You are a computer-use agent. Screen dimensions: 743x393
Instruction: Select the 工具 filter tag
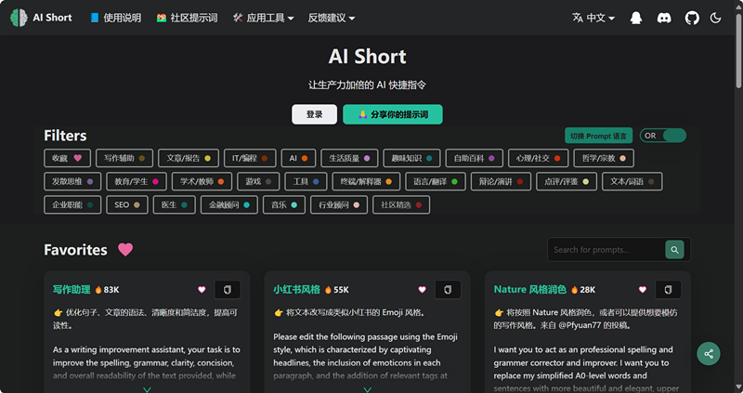click(x=306, y=181)
